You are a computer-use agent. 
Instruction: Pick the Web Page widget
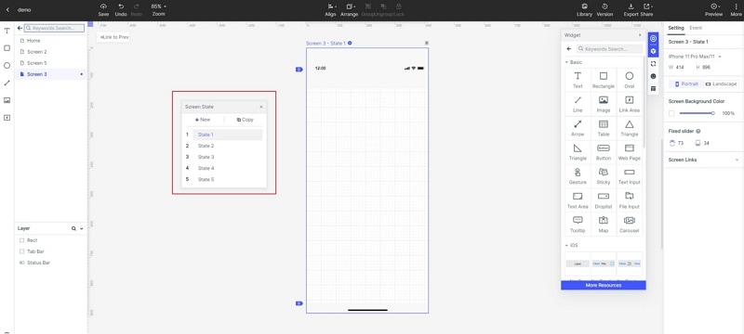tap(630, 152)
